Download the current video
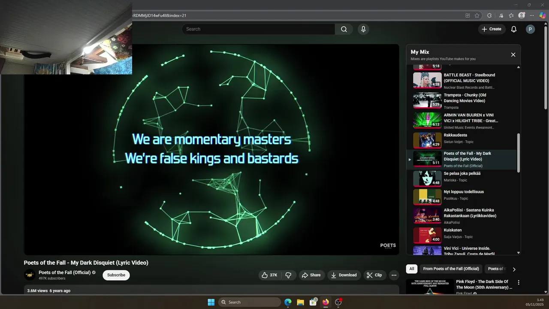This screenshot has height=309, width=549. tap(344, 275)
